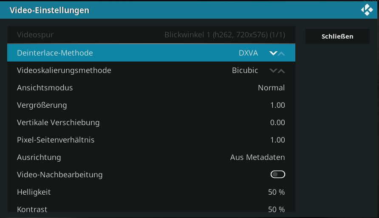The width and height of the screenshot is (379, 218).
Task: Open the Kontrast 50 % slider
Action: point(151,207)
